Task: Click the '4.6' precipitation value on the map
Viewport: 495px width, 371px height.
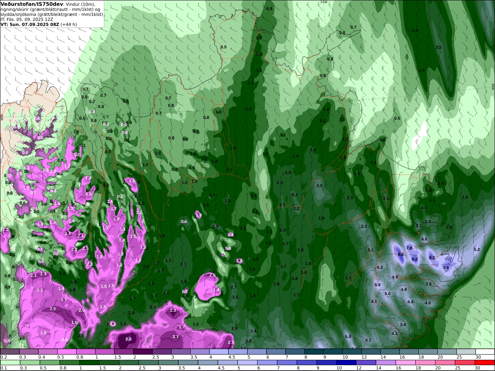Action: point(424,239)
